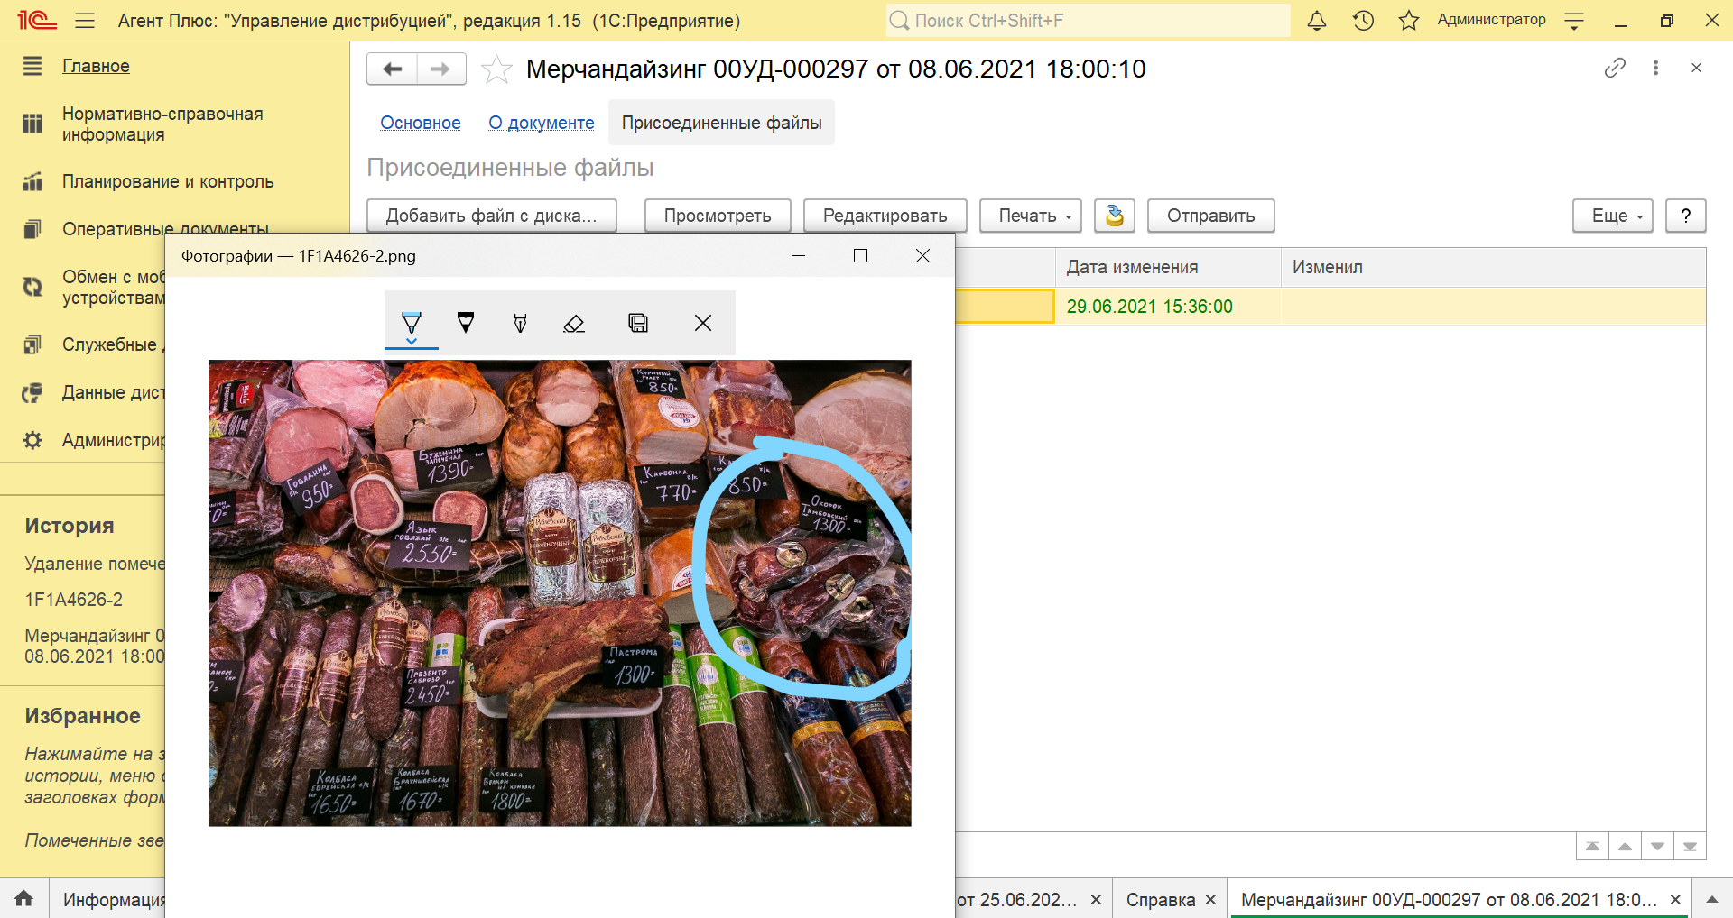Select cell 29.06.2021 15:36:00
The width and height of the screenshot is (1733, 918).
coord(1168,307)
